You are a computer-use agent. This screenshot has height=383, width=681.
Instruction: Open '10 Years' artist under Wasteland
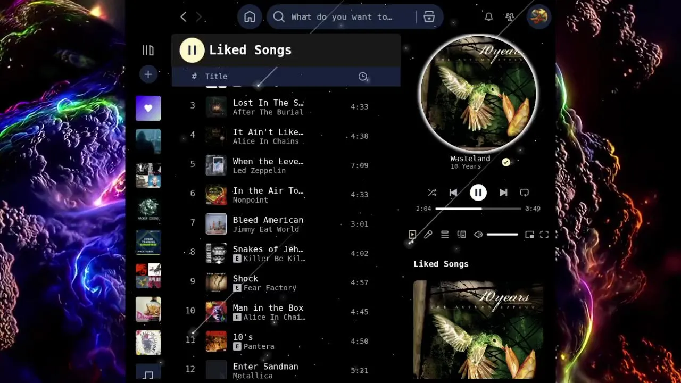(x=466, y=166)
